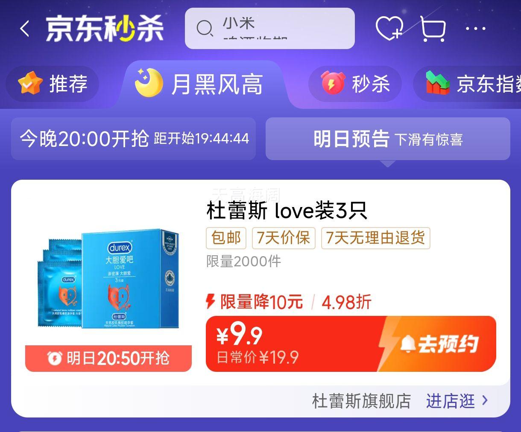Click the bell icon on 去预约
This screenshot has height=432, width=521.
click(x=408, y=344)
